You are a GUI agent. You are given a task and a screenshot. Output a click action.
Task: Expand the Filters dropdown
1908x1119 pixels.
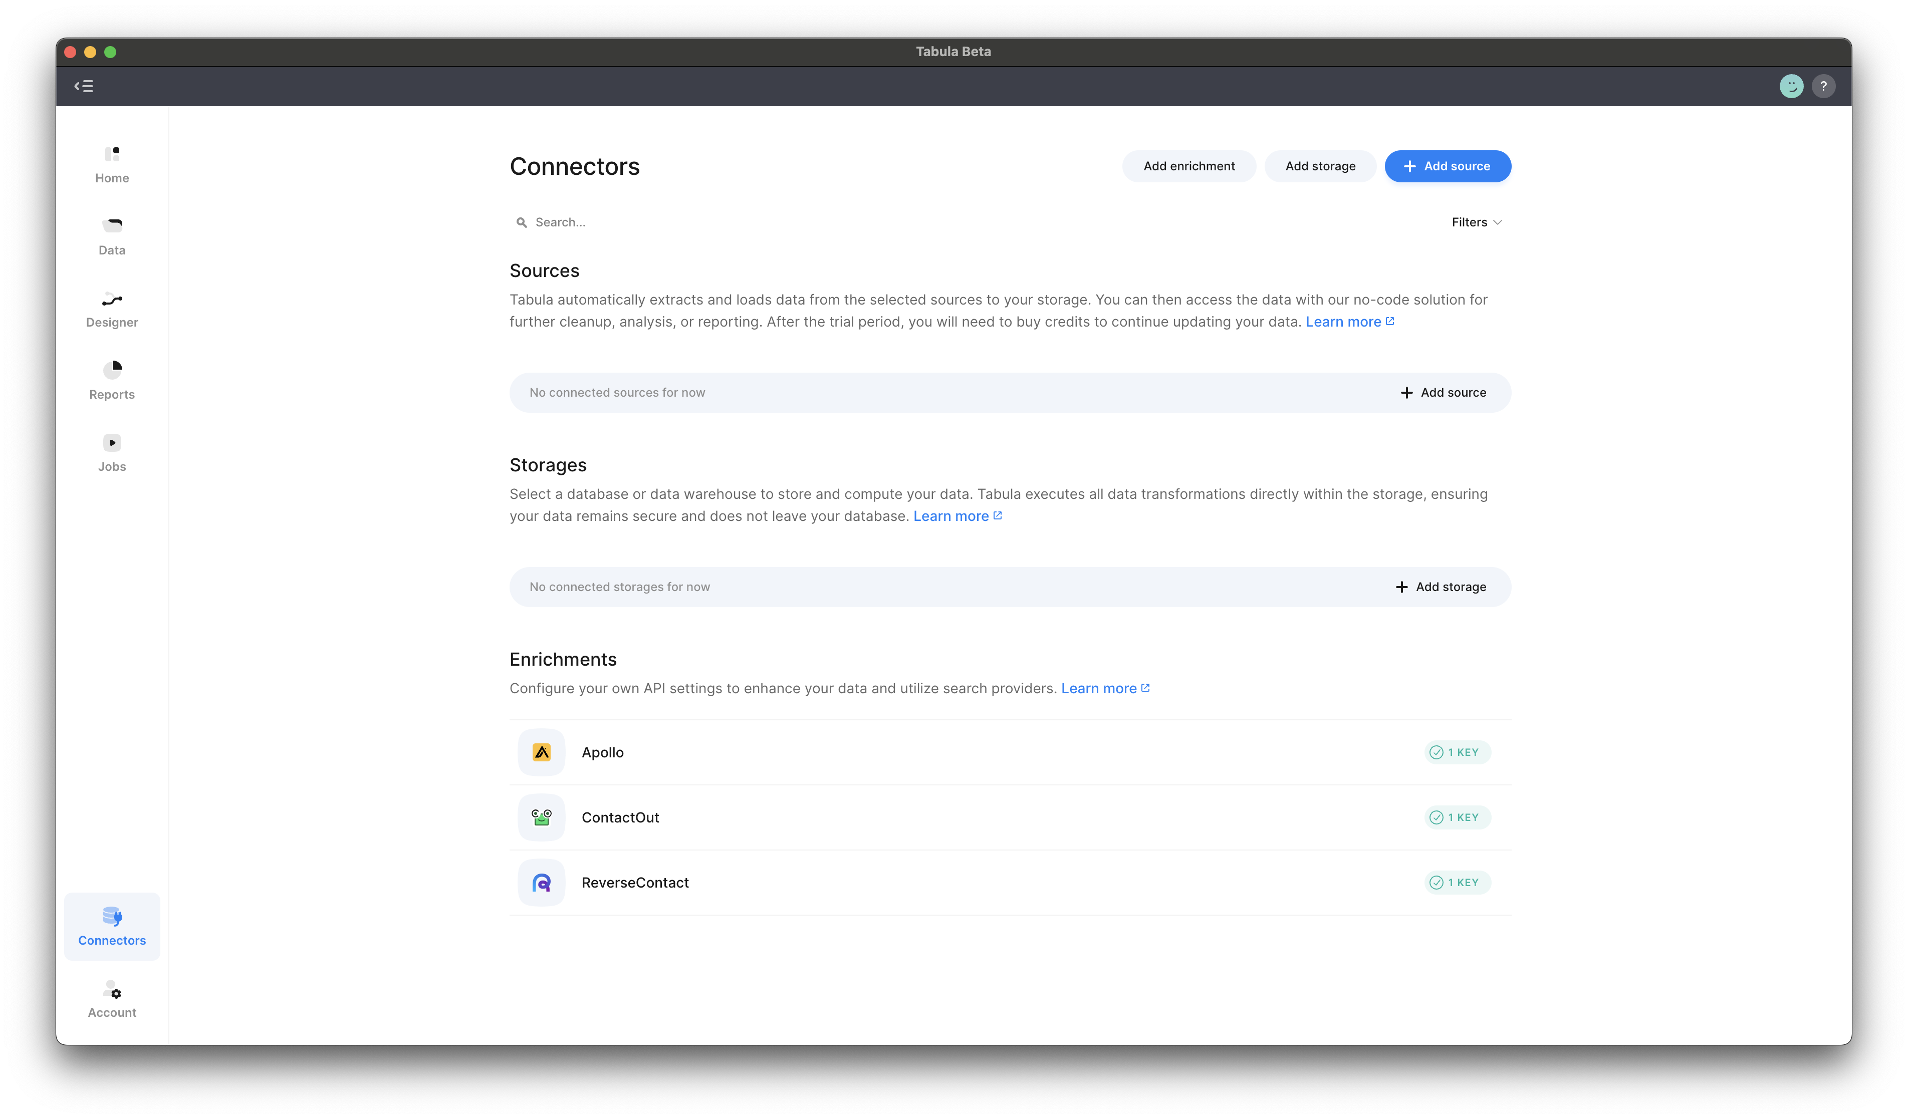point(1476,222)
